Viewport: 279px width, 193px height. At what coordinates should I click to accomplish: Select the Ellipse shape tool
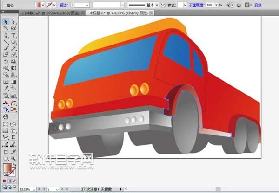13,42
